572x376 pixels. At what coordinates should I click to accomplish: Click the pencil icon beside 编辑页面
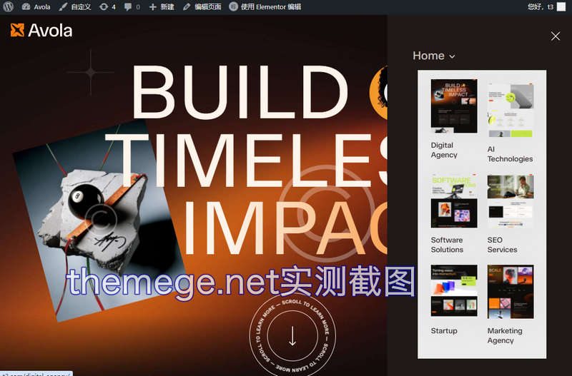coord(187,6)
